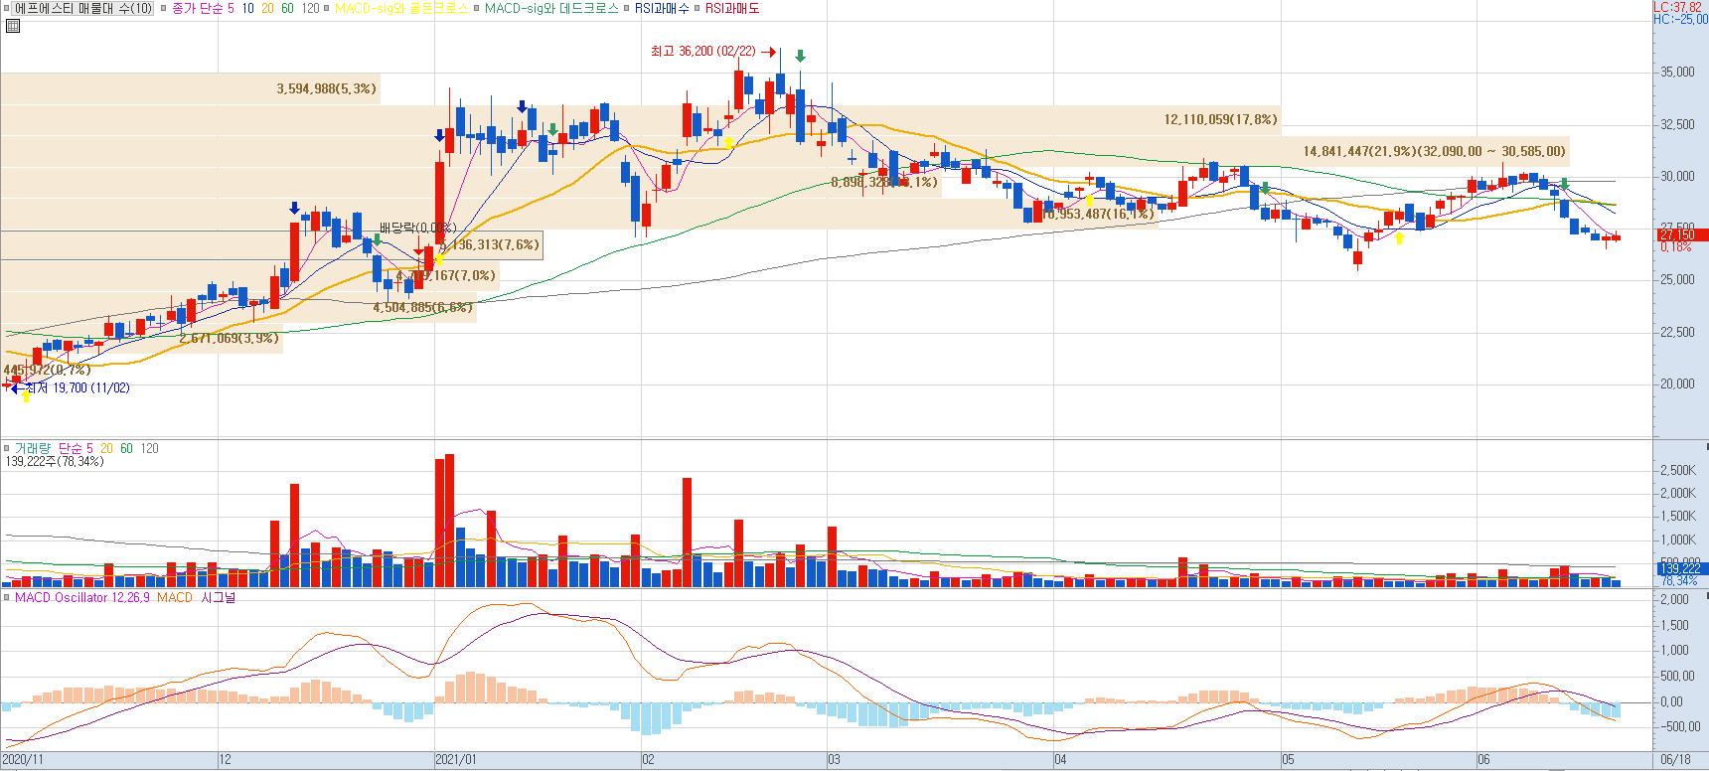Select the yellow golden-cross arrow in mid-February
Viewport: 1709px width, 771px height.
click(x=728, y=143)
